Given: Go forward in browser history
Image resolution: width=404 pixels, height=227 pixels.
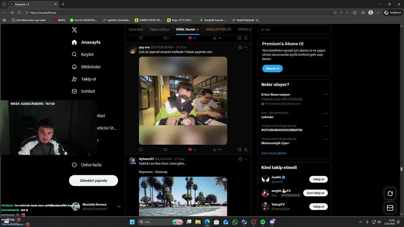Looking at the screenshot, I should pyautogui.click(x=12, y=13).
